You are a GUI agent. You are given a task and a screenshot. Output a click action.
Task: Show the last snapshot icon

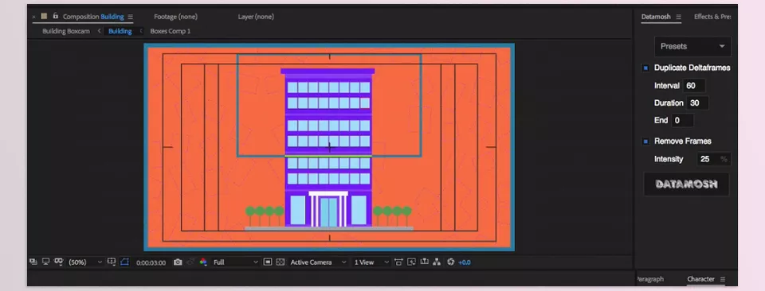pyautogui.click(x=190, y=262)
